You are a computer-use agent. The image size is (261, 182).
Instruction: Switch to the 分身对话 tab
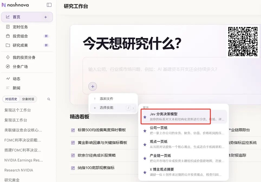(28, 99)
